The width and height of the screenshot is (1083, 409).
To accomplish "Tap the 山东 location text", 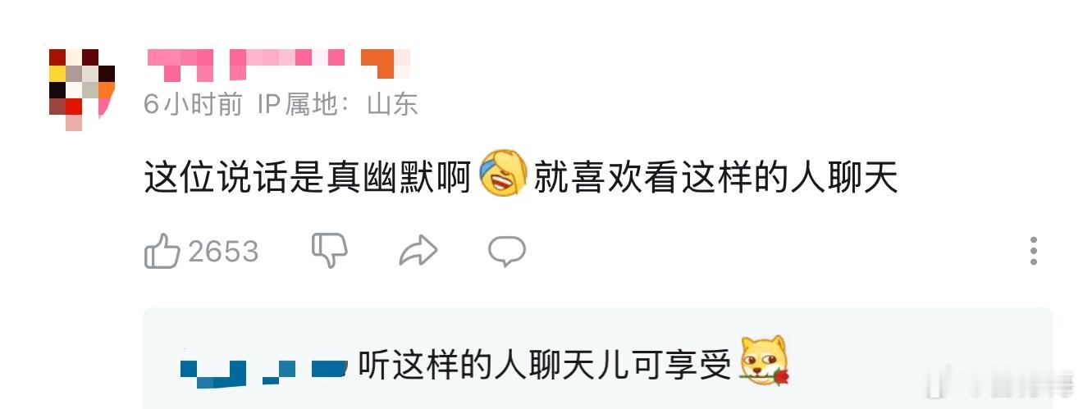I will [x=392, y=105].
